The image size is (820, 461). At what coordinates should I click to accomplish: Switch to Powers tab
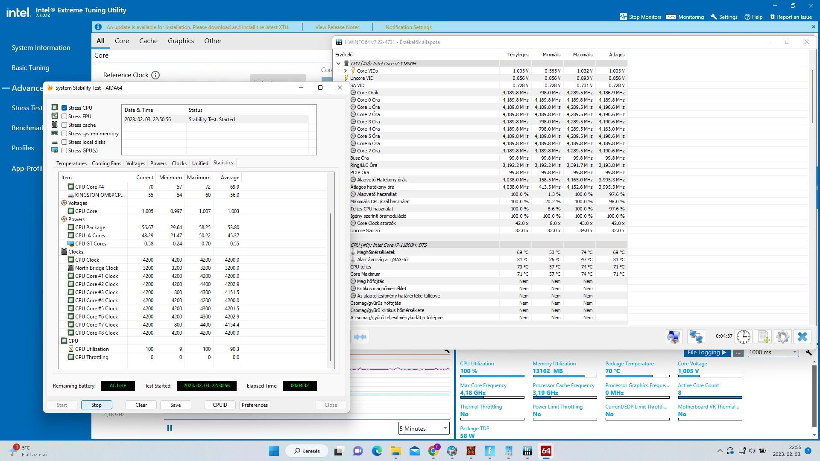tap(158, 163)
